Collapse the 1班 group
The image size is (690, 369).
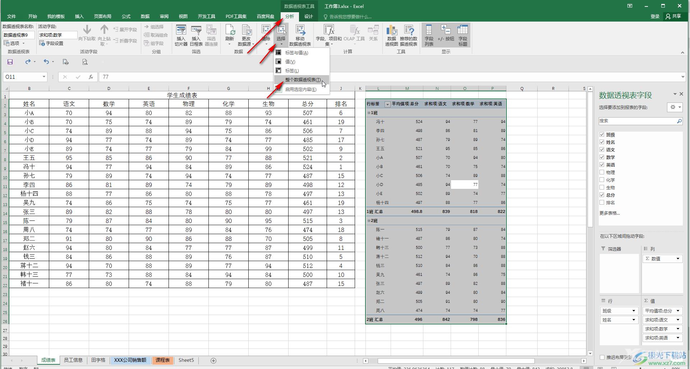coord(369,113)
